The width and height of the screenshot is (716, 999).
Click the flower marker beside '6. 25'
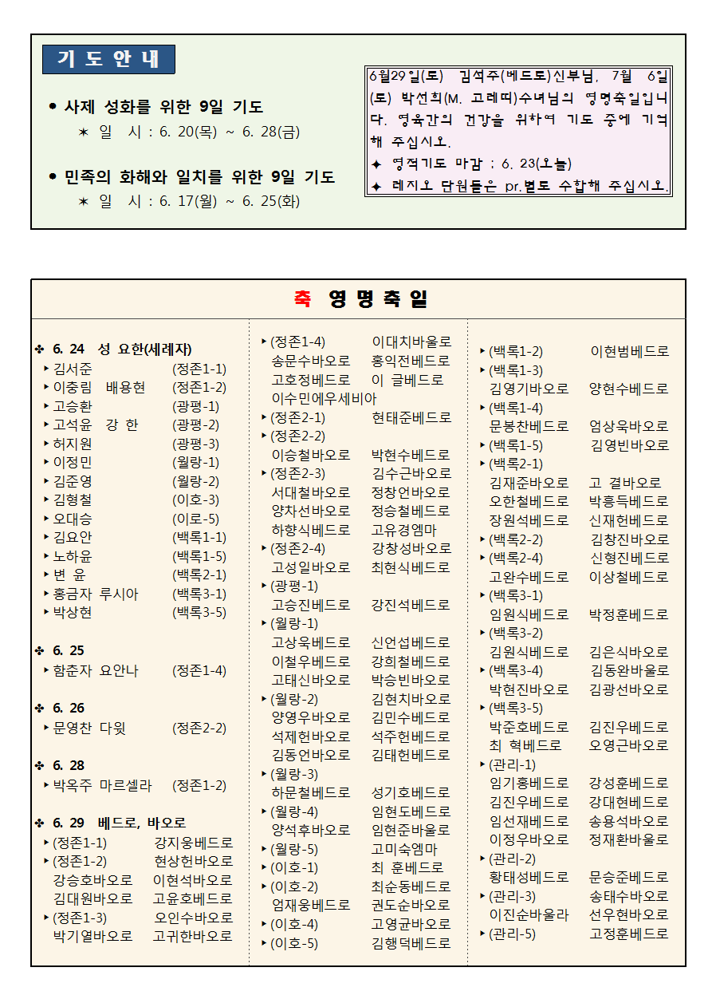39,650
